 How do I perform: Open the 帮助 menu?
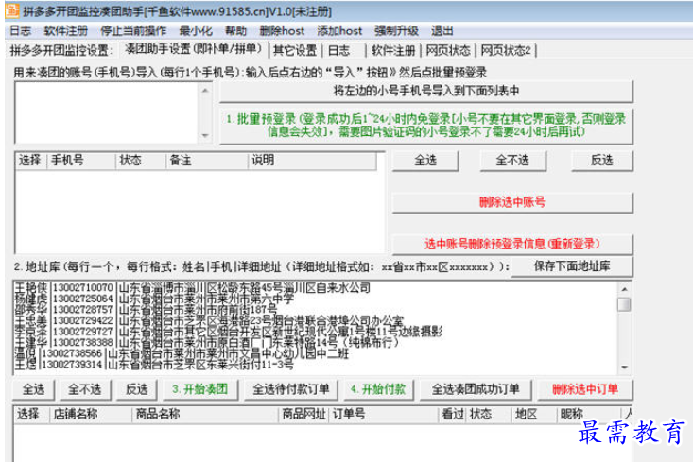click(235, 31)
